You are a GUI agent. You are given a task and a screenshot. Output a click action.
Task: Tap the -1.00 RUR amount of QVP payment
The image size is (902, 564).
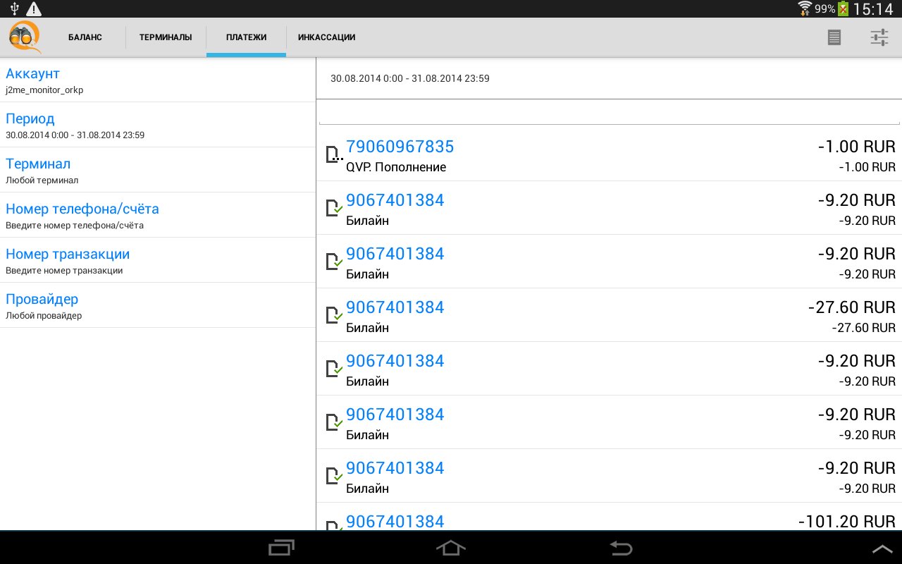coord(856,147)
